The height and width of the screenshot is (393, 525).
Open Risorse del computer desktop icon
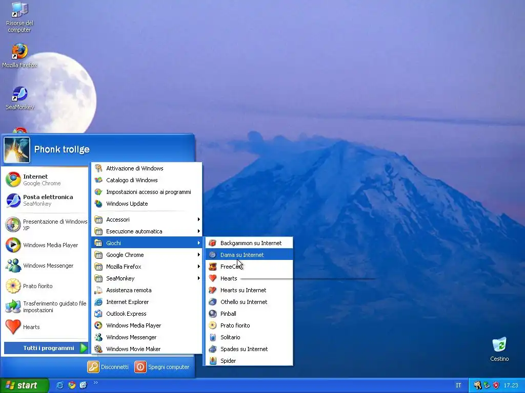click(20, 17)
